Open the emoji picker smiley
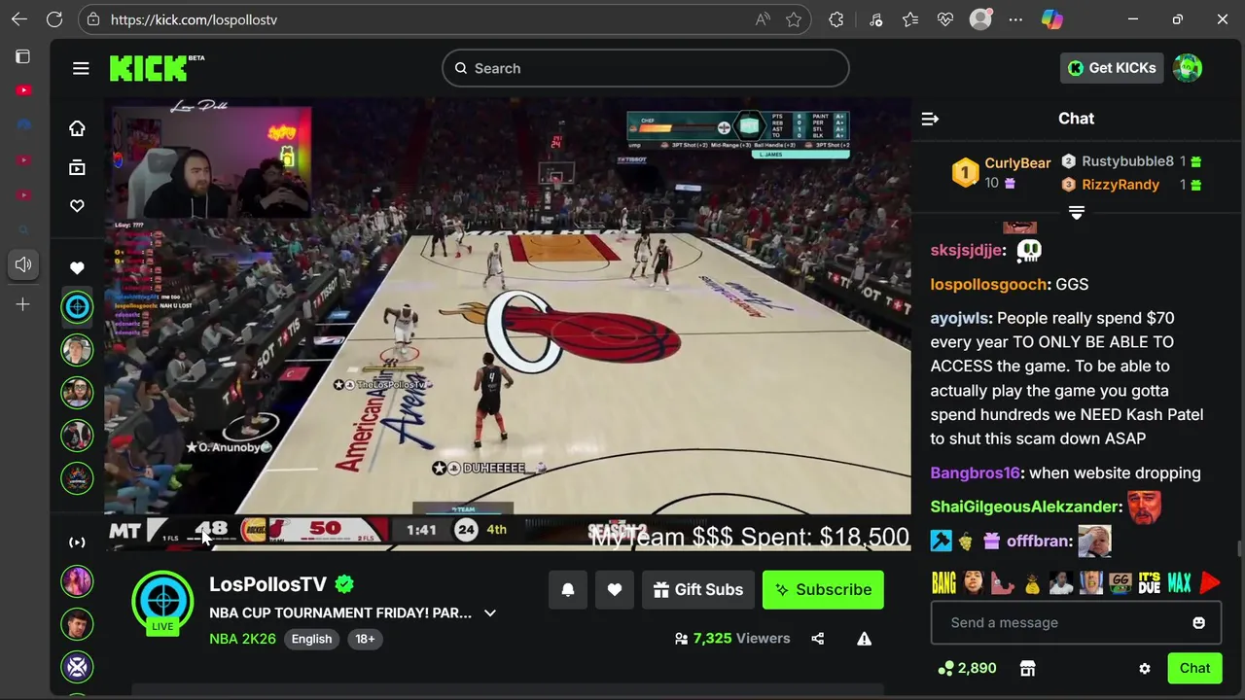The image size is (1245, 700). (x=1198, y=622)
